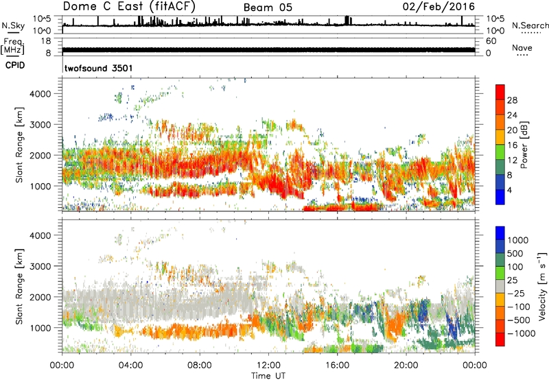Click the '-1000' tick on the Velocity scale

click(x=521, y=333)
